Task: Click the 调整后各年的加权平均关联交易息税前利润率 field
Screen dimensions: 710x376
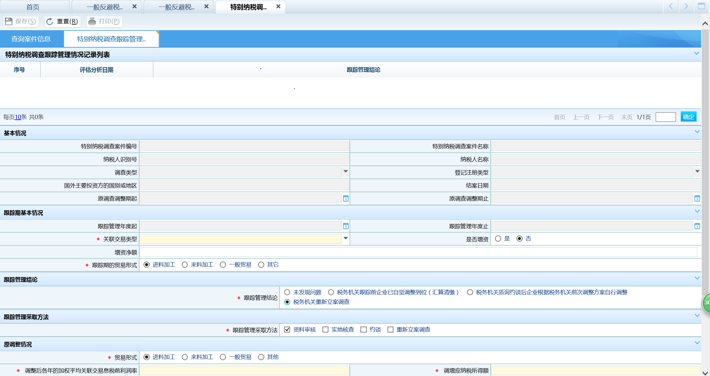Action: tap(244, 370)
